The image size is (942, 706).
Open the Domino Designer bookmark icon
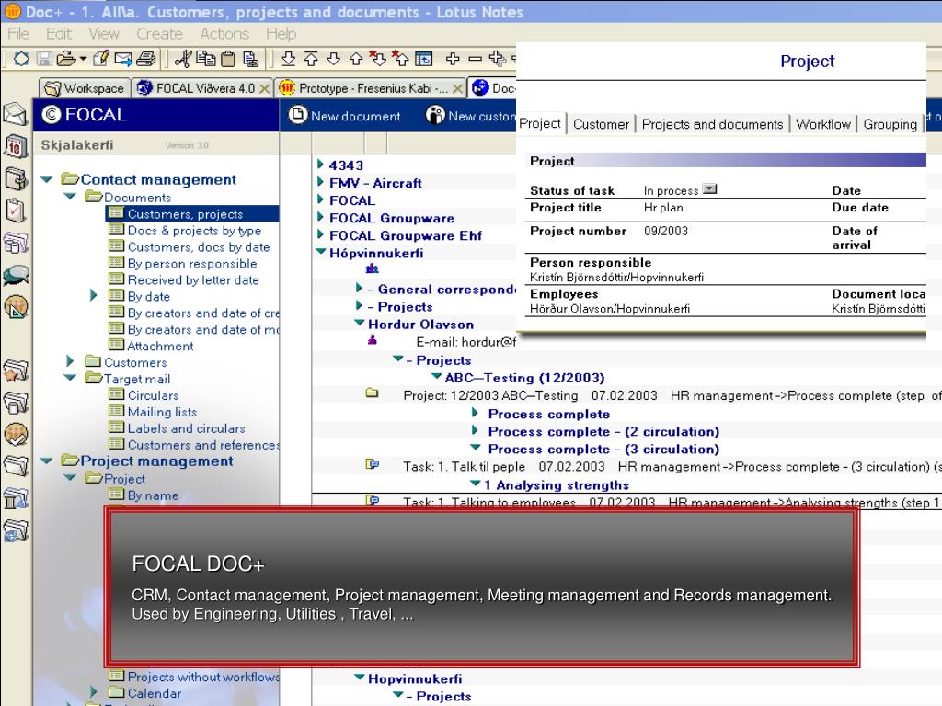(15, 307)
